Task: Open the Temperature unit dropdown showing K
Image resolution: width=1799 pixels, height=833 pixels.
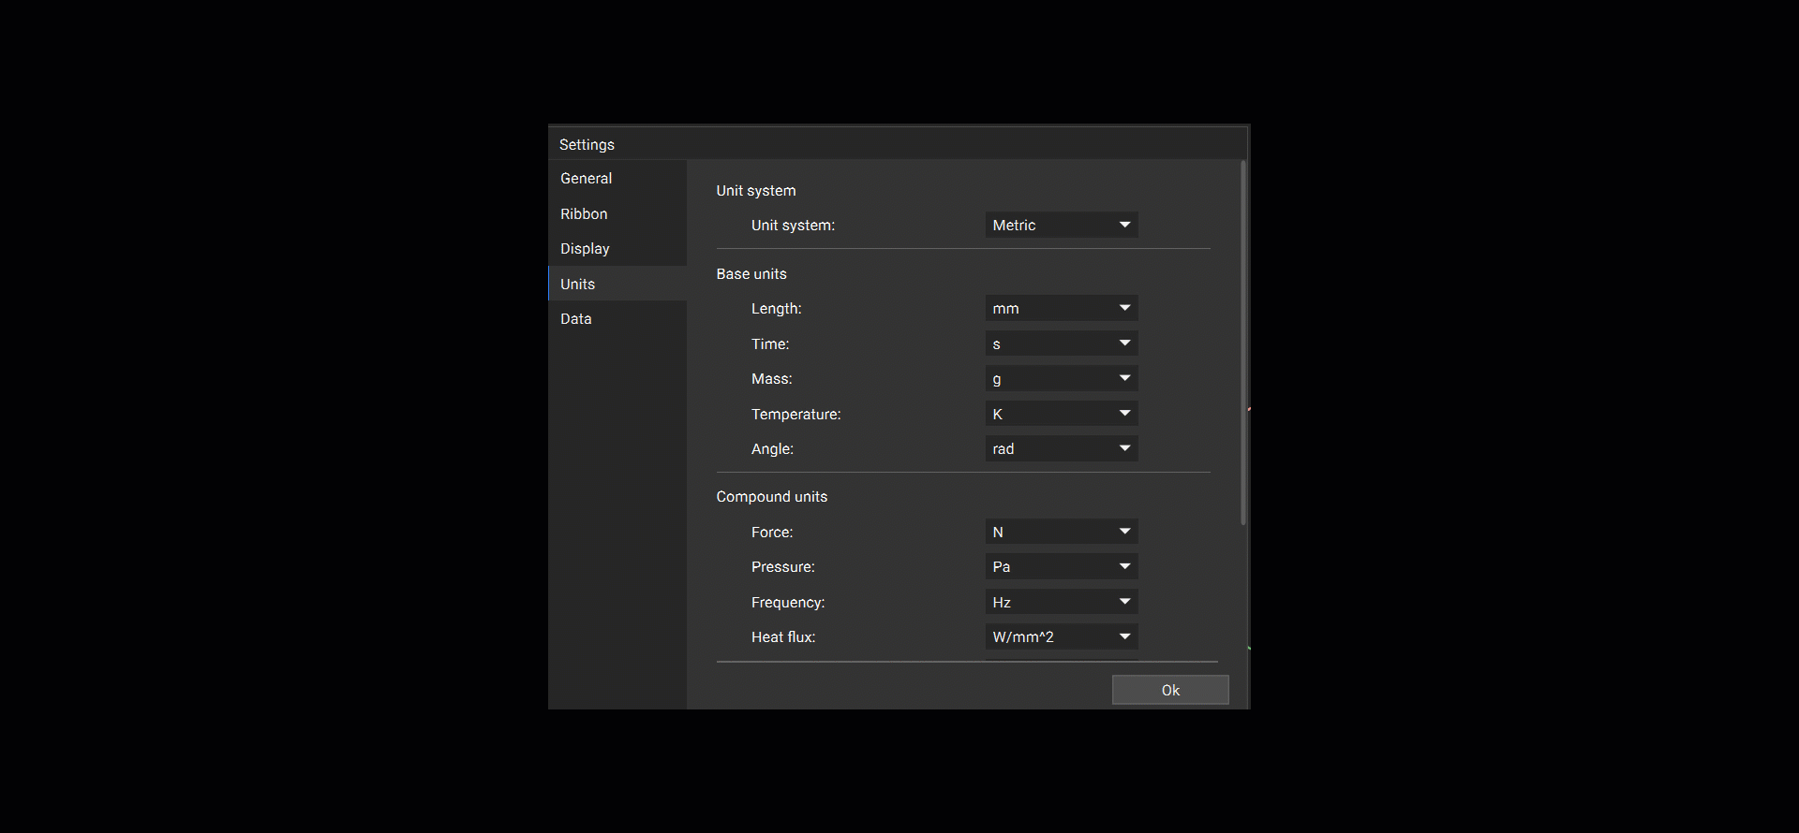Action: [x=1062, y=414]
